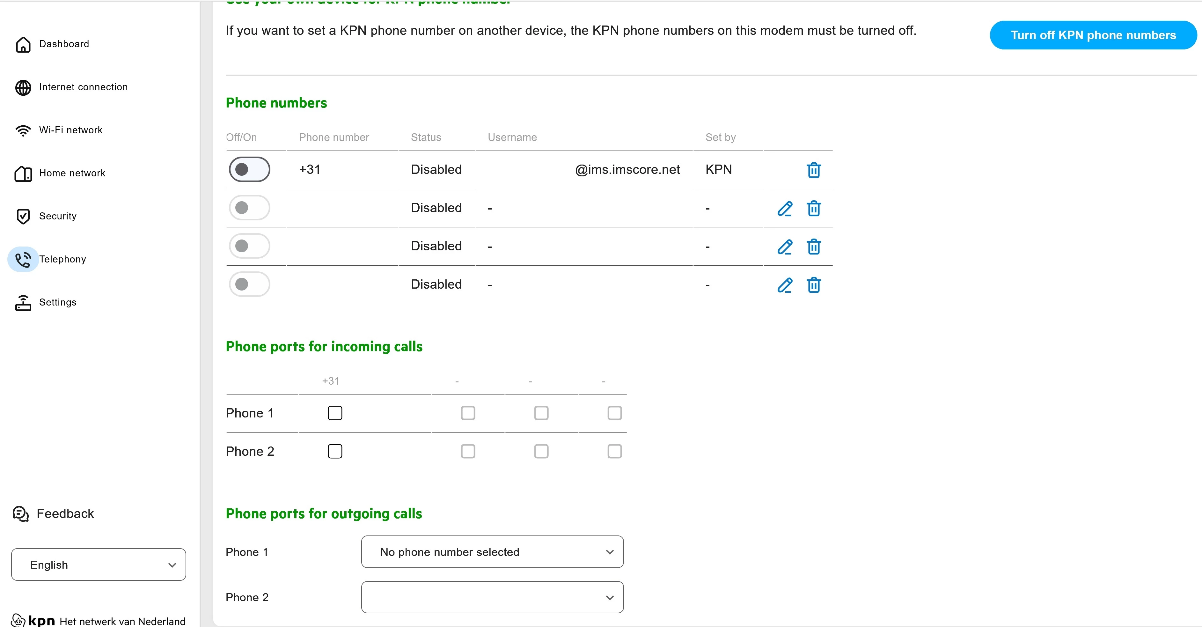The height and width of the screenshot is (627, 1202).
Task: Delete the third phone number row
Action: click(813, 247)
